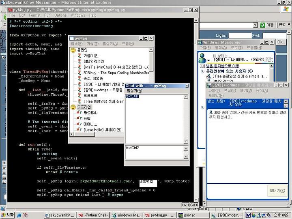The height and width of the screenshot is (219, 292).
Task: Click the 보내기(S) send button
Action: coord(277,191)
